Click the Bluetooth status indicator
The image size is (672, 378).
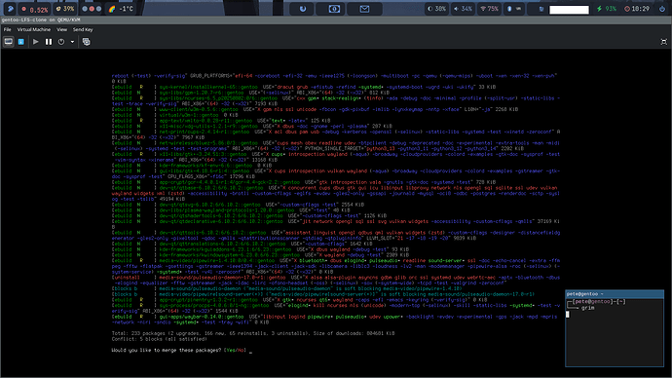(x=514, y=9)
